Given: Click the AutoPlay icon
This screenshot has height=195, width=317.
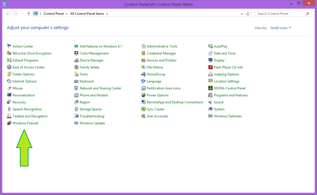Looking at the screenshot, I should (210, 46).
